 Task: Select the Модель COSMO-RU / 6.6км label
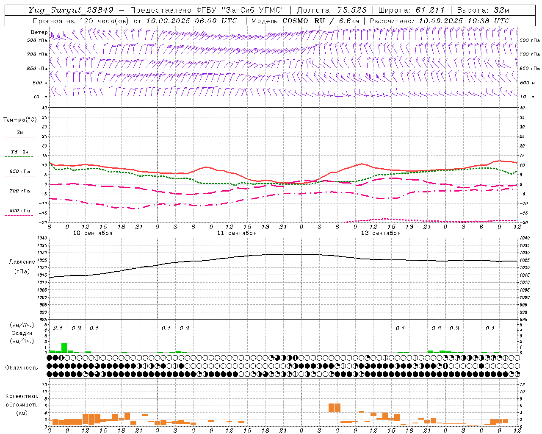(x=305, y=21)
